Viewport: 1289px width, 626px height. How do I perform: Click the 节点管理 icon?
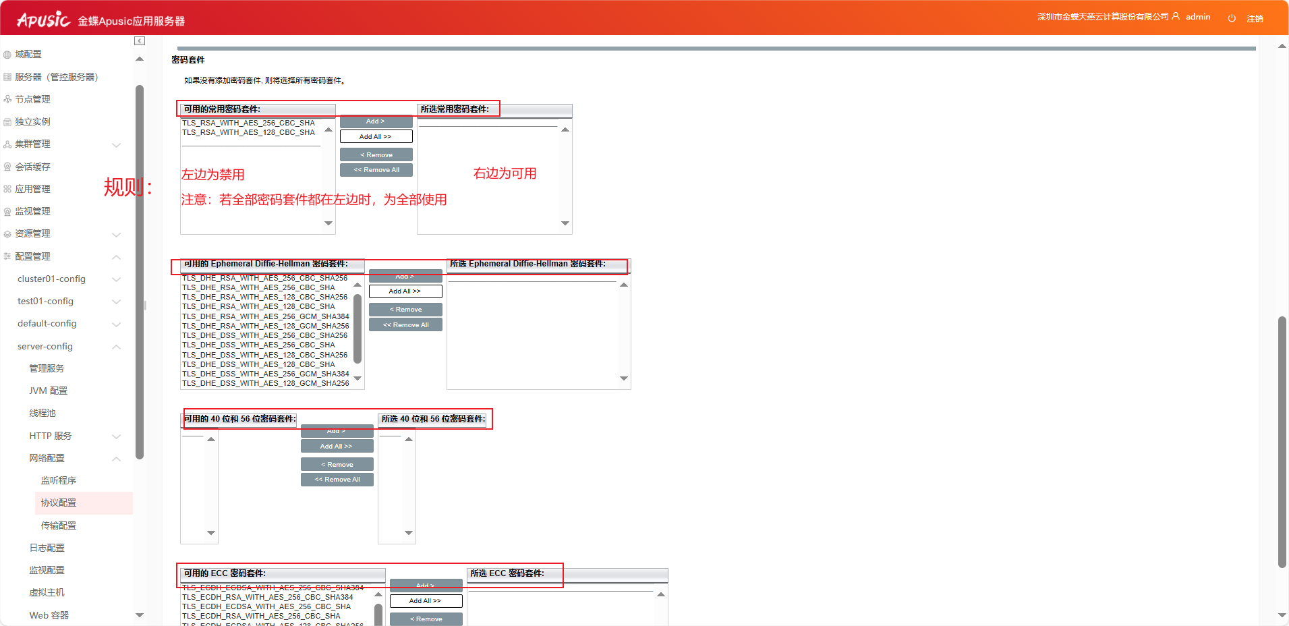click(7, 99)
